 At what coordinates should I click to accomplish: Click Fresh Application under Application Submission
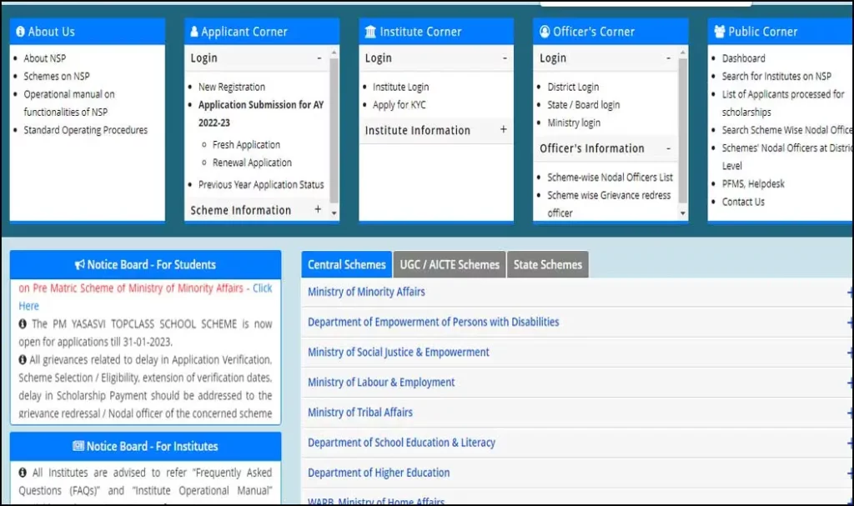[x=246, y=145]
